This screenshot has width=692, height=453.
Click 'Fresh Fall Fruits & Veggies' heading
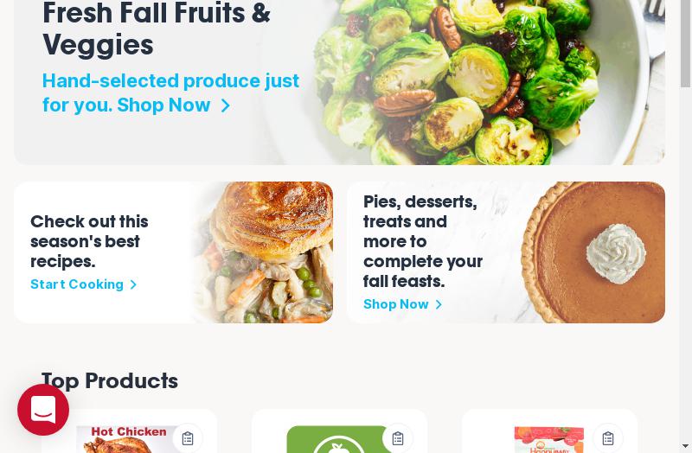(157, 29)
